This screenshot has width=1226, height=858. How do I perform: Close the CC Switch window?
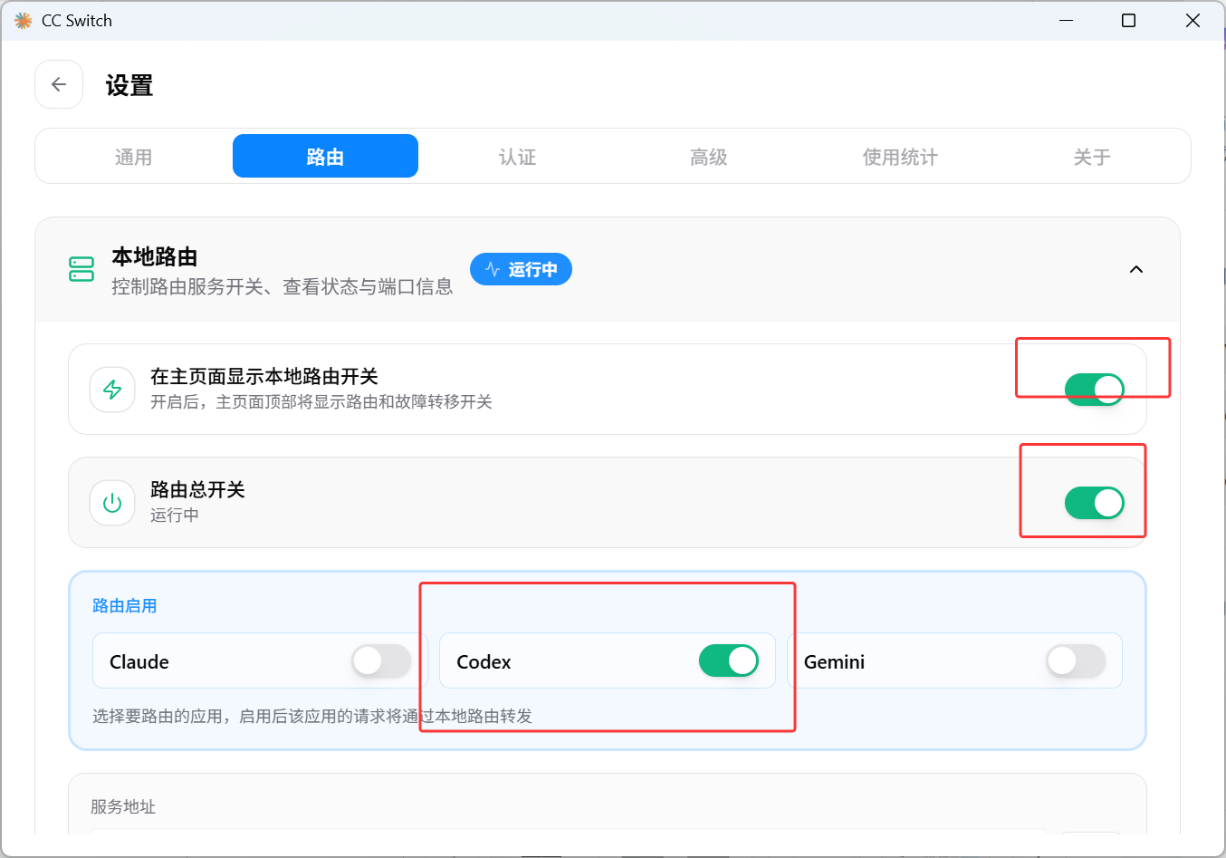click(1192, 20)
